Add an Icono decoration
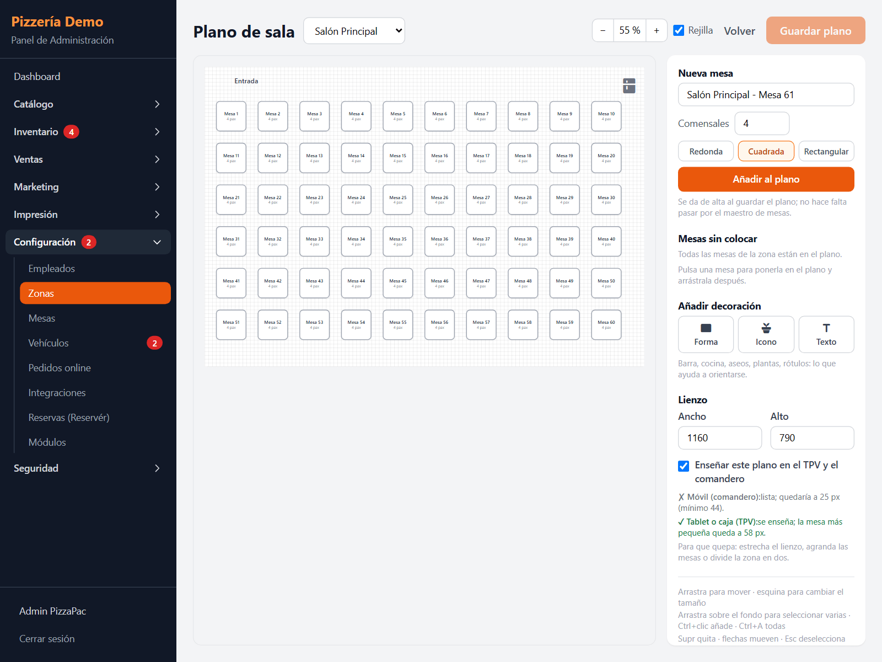 (766, 334)
